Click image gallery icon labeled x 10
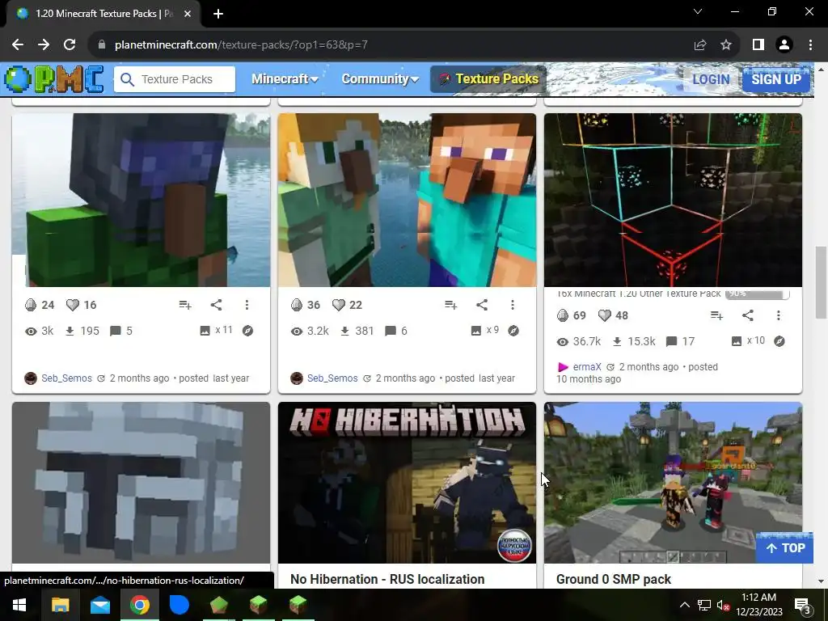Image resolution: width=828 pixels, height=621 pixels. (737, 341)
